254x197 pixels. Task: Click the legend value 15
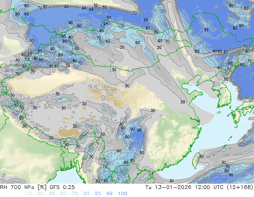[x=28, y=194]
